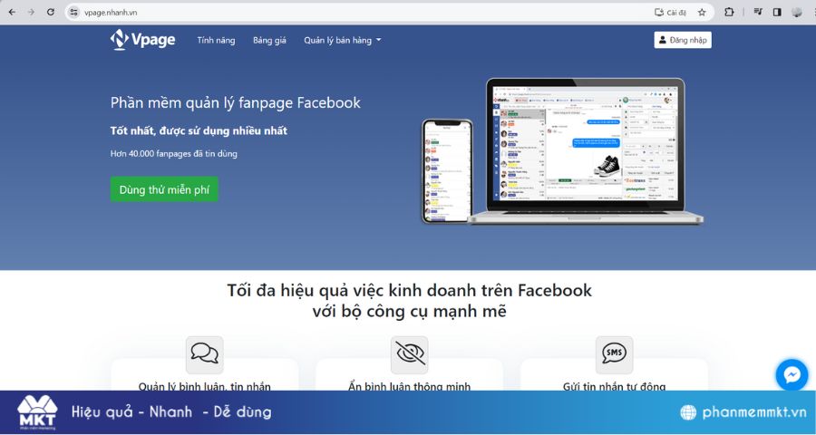Click the Cài đặt install button

point(670,13)
